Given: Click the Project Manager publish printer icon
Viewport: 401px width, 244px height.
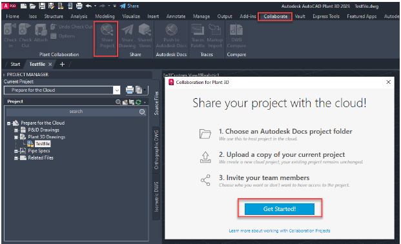Looking at the screenshot, I should [130, 90].
